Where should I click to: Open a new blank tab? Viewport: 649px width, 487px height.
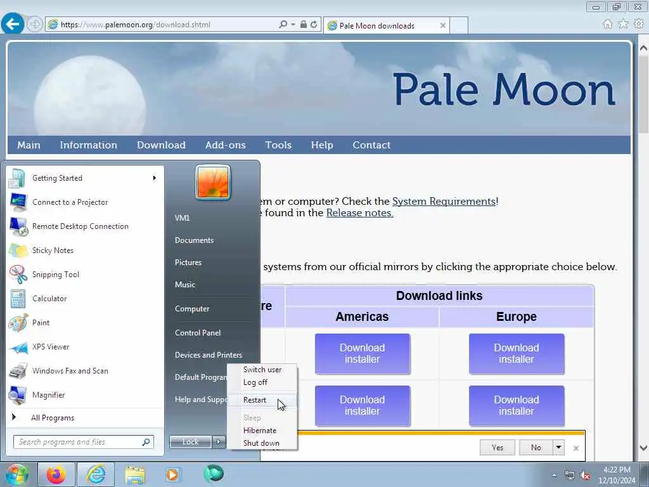[x=459, y=25]
